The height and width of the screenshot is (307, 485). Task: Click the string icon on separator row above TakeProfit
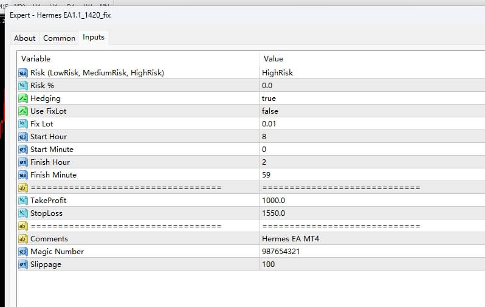pos(23,188)
